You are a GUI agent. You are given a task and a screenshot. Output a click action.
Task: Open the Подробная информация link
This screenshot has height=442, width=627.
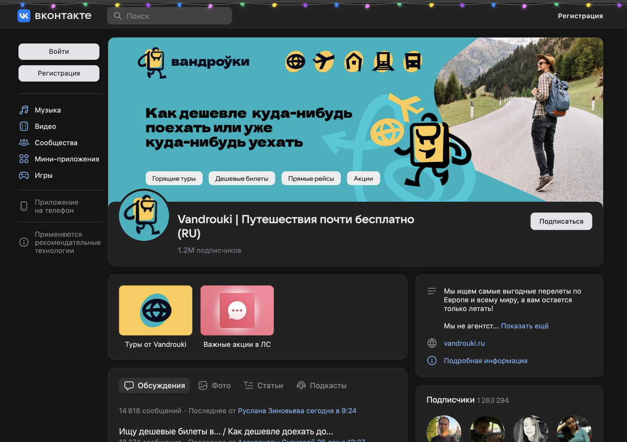pos(486,360)
